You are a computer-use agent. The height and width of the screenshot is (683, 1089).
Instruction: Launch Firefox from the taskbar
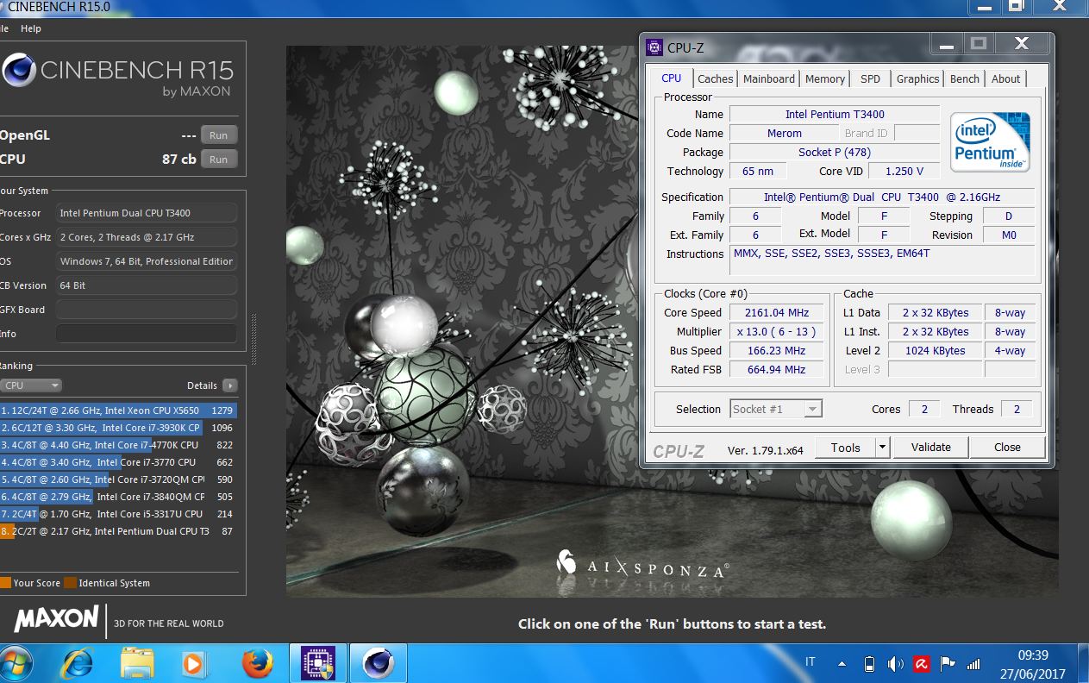click(257, 663)
